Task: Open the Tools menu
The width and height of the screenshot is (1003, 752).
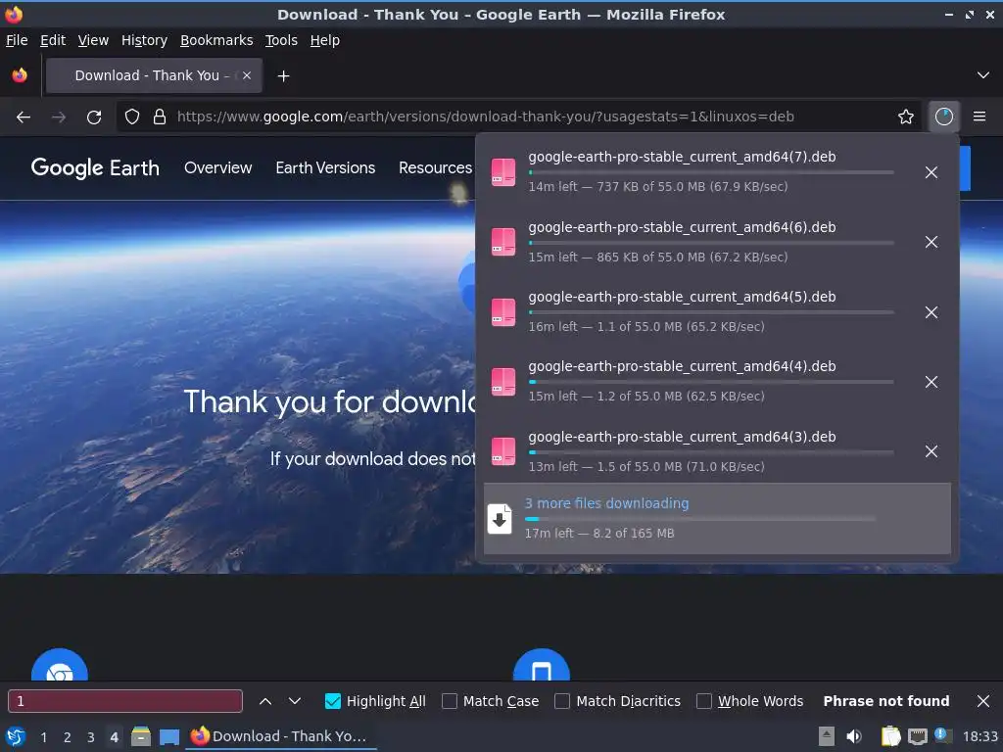Action: coord(281,40)
